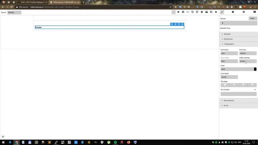
Task: Open the black color swatch picker
Action: click(x=255, y=69)
